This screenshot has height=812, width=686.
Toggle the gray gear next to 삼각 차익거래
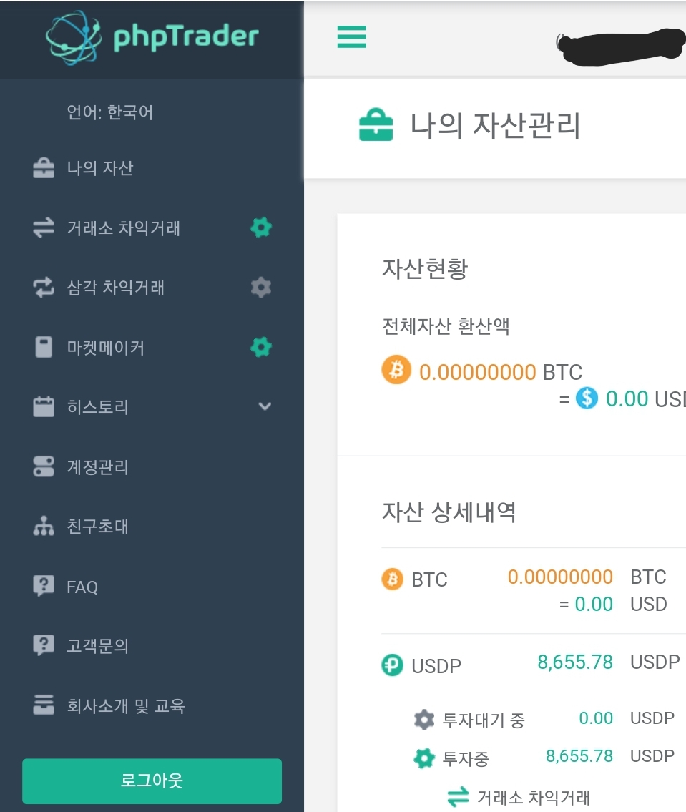pos(261,288)
